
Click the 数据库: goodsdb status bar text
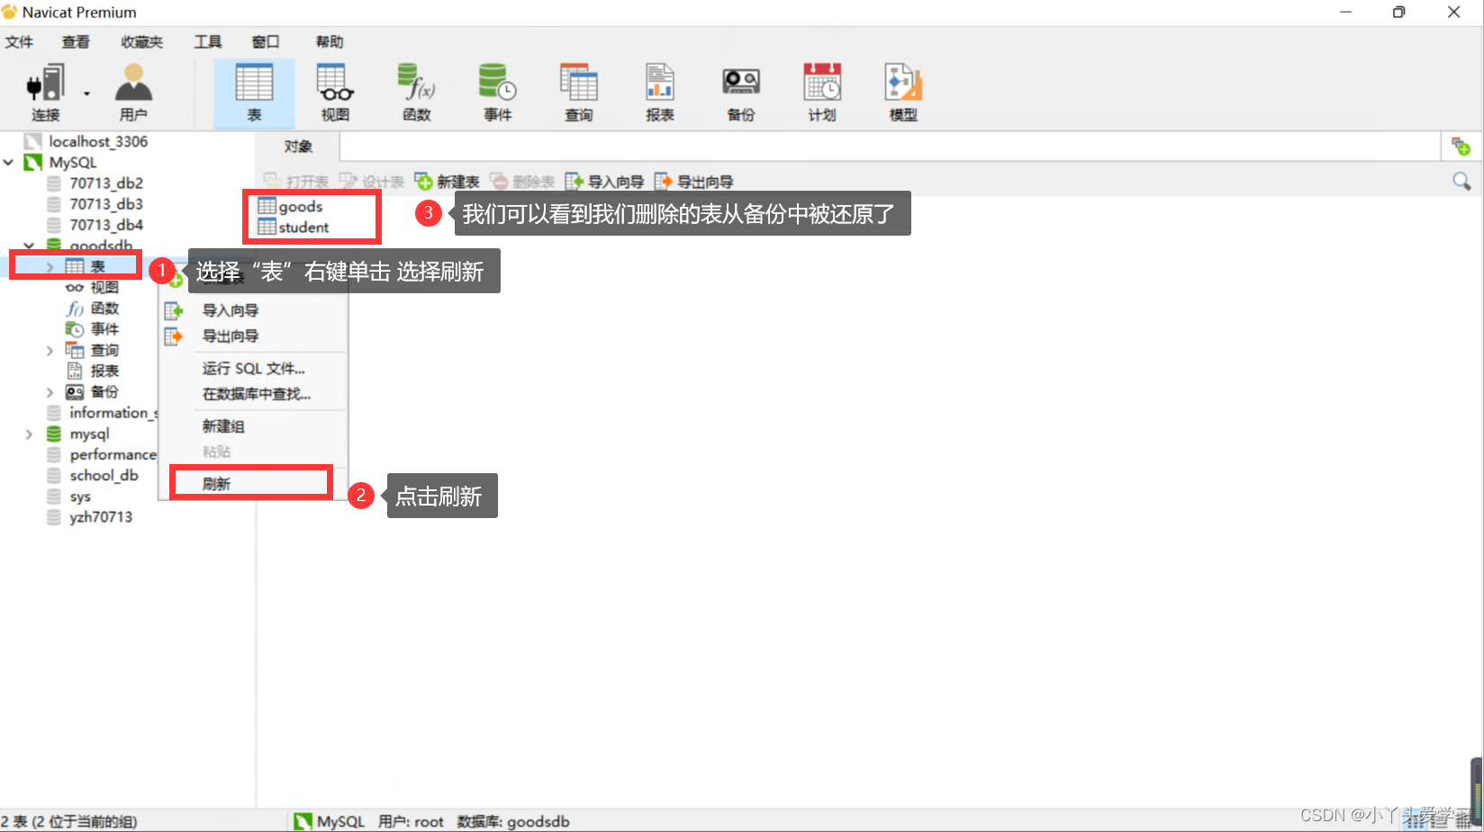tap(513, 821)
